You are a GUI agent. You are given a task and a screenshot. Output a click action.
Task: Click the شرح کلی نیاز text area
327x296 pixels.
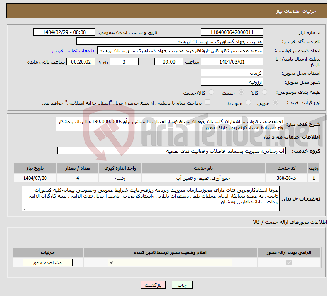[x=170, y=124]
